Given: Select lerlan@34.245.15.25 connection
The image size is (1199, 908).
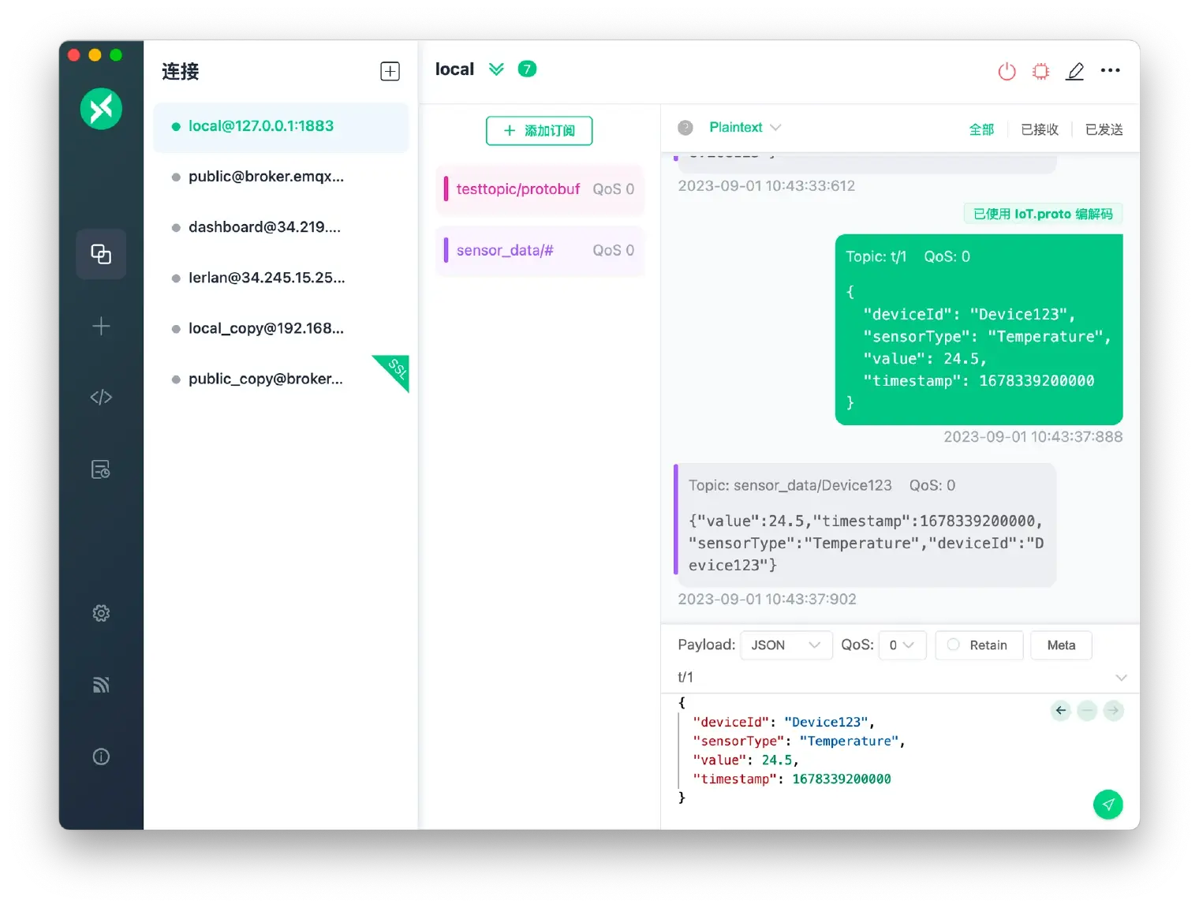Looking at the screenshot, I should click(x=281, y=278).
